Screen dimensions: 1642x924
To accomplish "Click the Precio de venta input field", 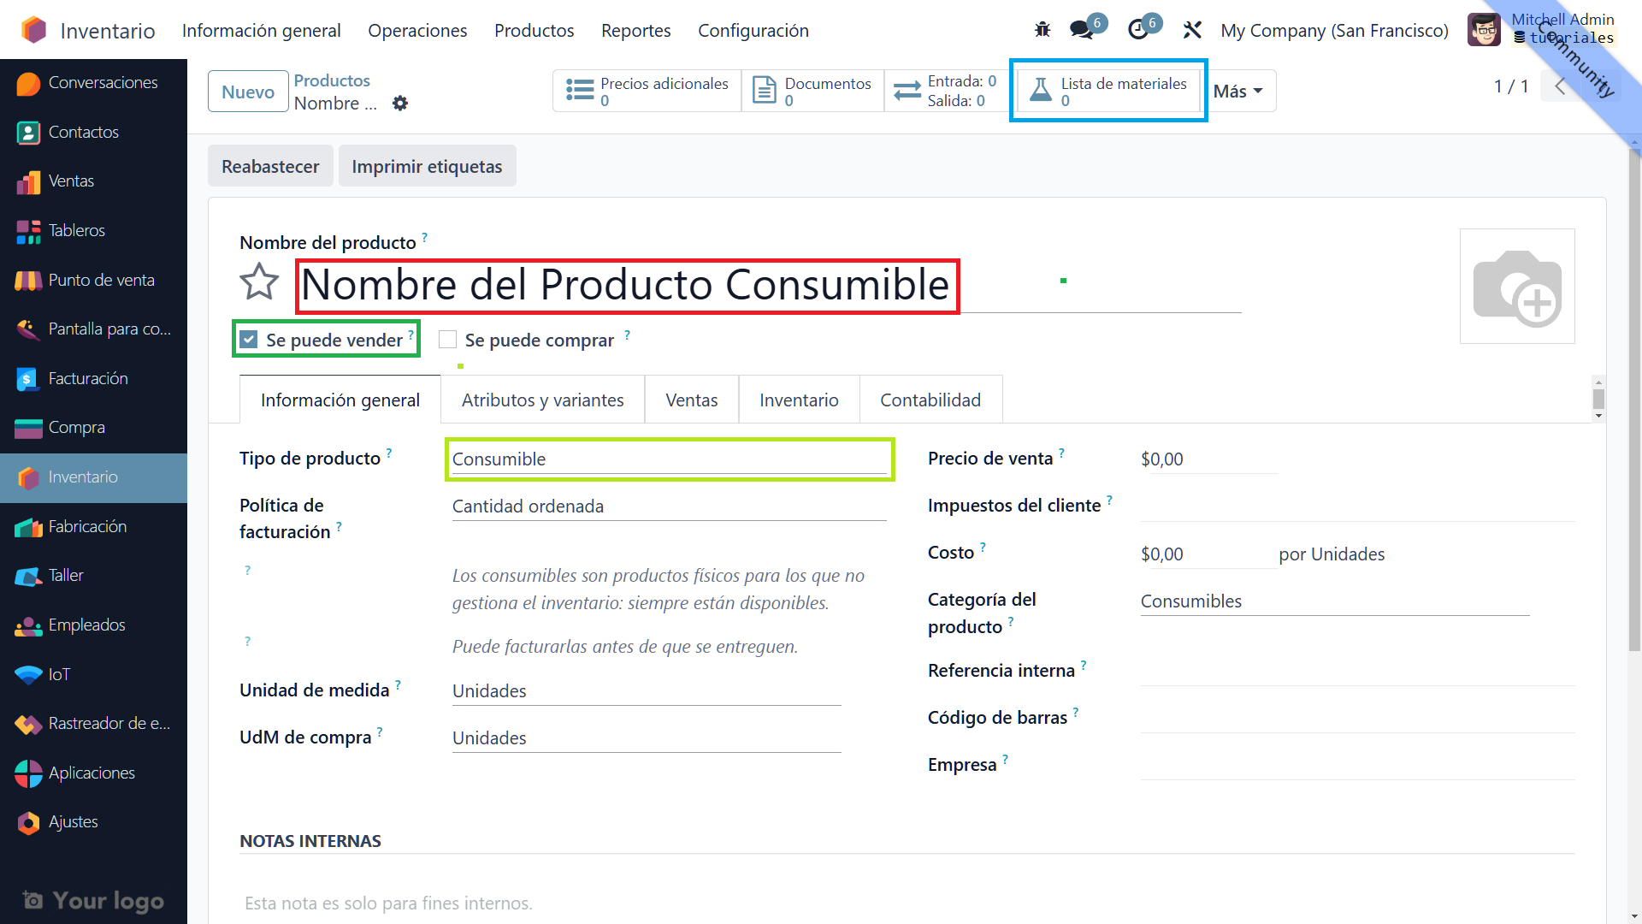I will pyautogui.click(x=1208, y=459).
